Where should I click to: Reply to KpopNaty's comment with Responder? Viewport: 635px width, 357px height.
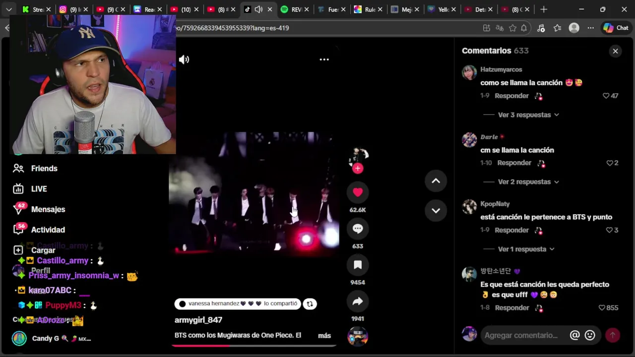coord(511,230)
